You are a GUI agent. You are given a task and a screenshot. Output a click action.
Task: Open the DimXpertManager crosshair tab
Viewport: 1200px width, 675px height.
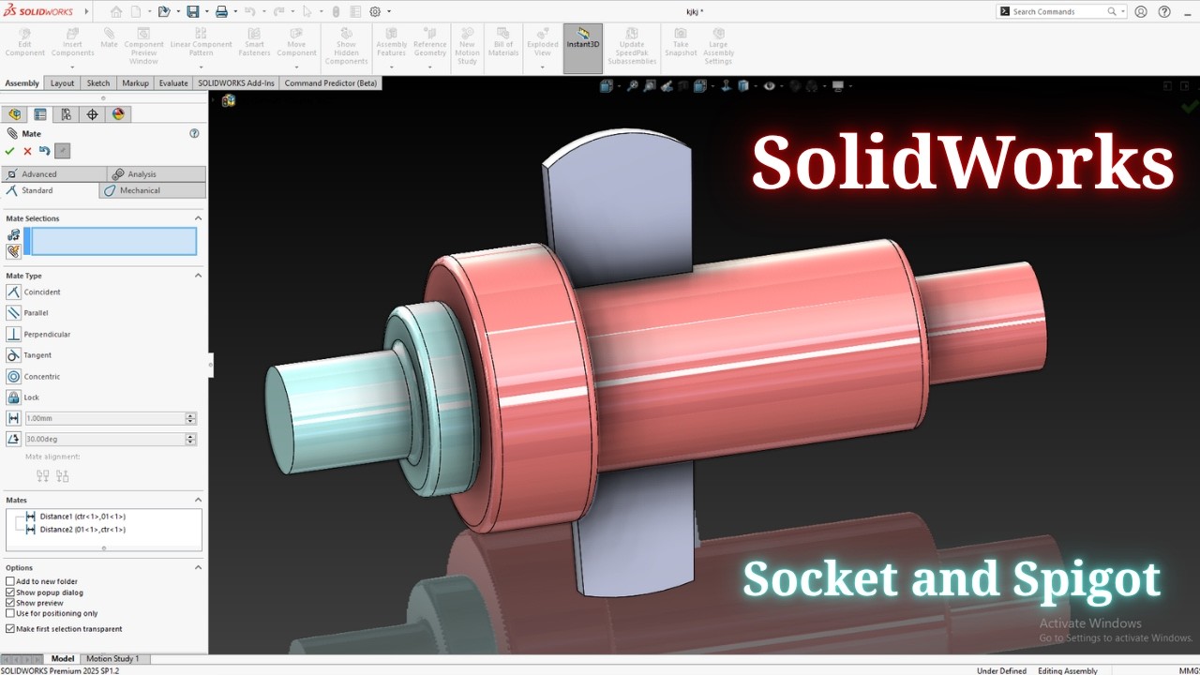pos(92,114)
